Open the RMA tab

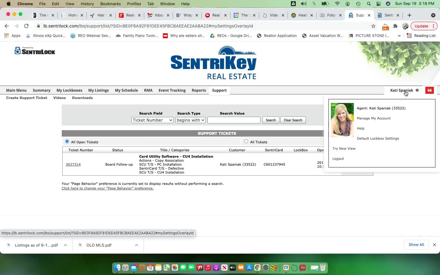point(148,90)
